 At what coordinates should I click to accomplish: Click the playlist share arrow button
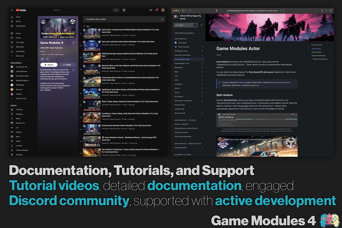coord(42,59)
